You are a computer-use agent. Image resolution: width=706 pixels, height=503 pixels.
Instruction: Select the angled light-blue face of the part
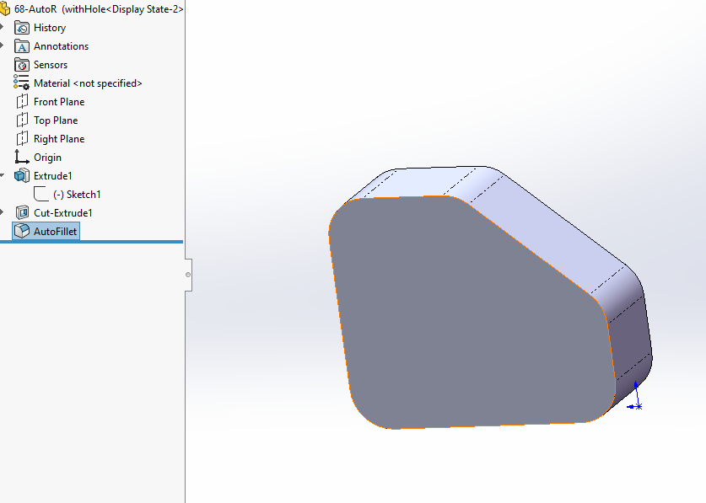[x=549, y=234]
